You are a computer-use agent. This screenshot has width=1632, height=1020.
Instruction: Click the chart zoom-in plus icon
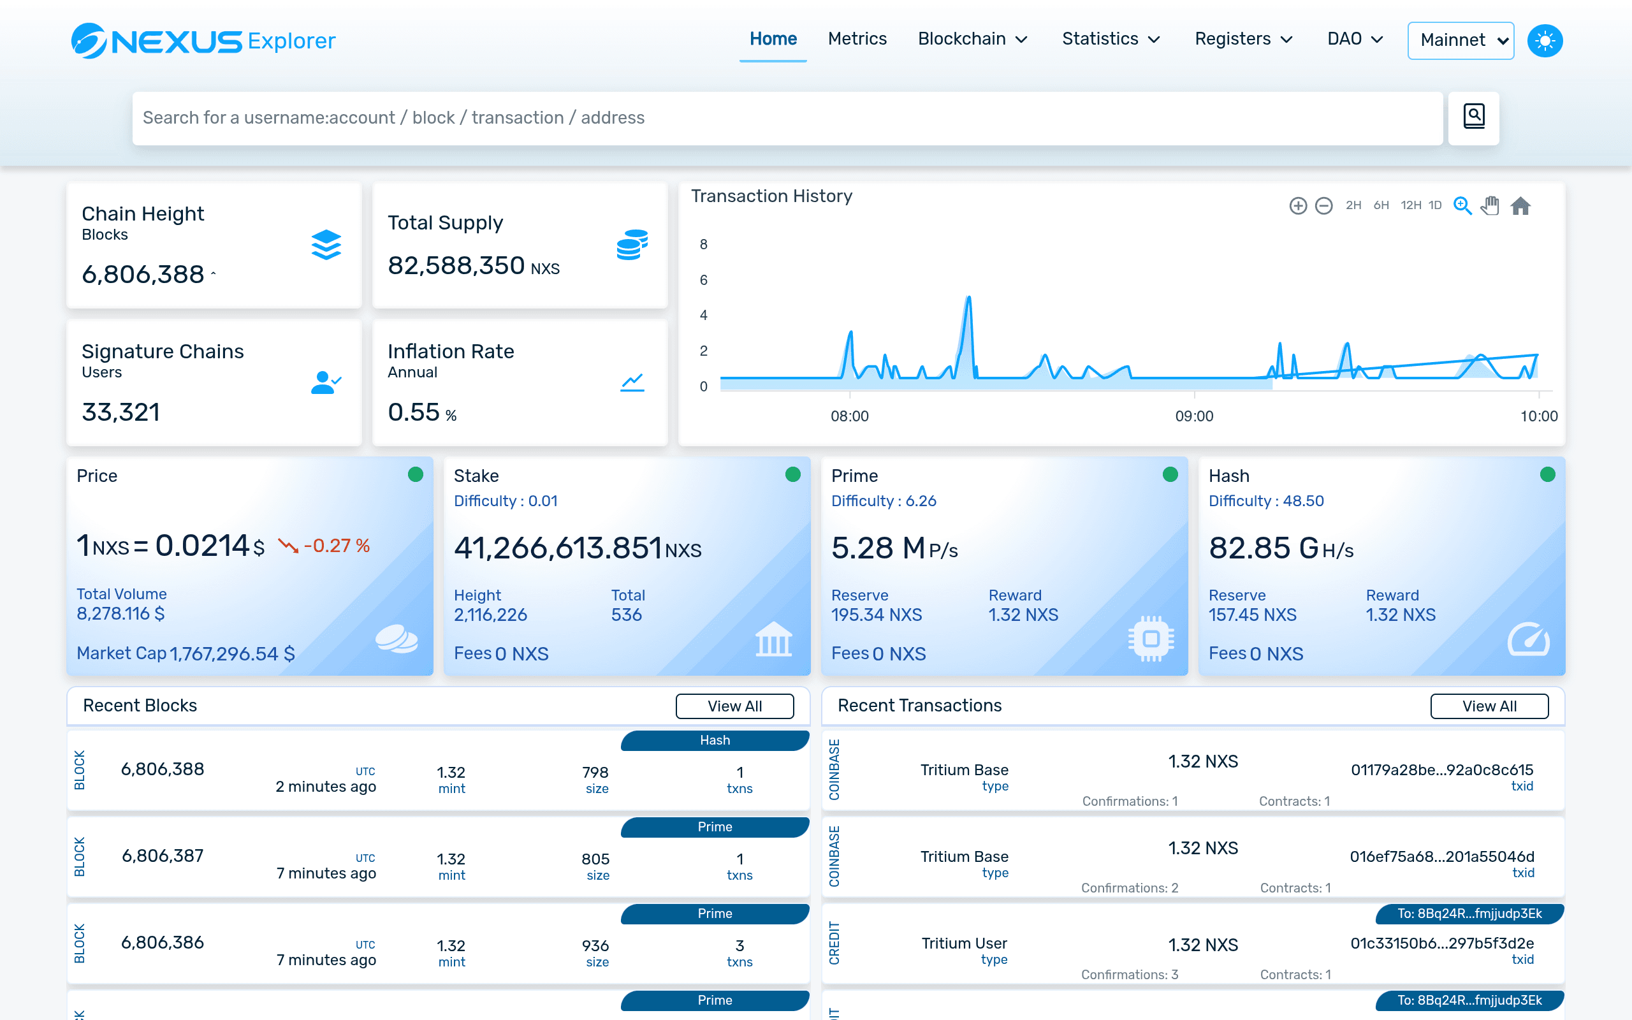[1297, 206]
